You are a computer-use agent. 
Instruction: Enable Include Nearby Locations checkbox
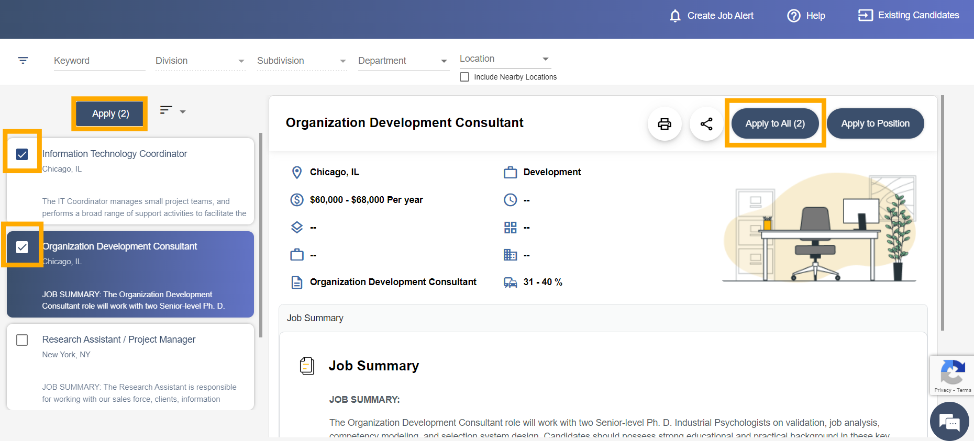(x=464, y=77)
